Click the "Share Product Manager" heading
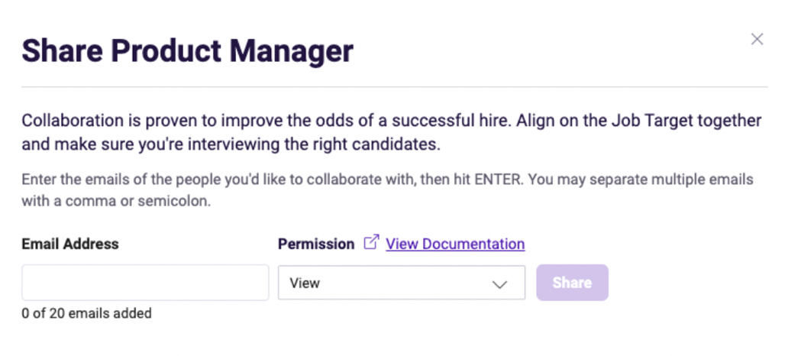788x356 pixels. click(188, 51)
